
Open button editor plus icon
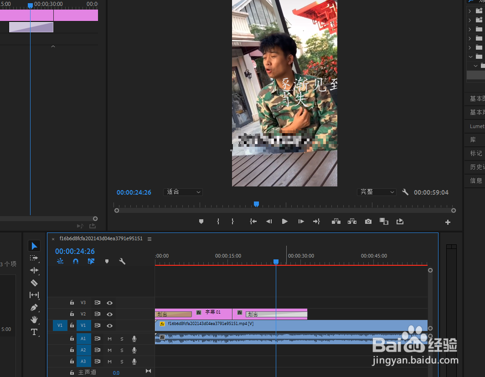[448, 222]
